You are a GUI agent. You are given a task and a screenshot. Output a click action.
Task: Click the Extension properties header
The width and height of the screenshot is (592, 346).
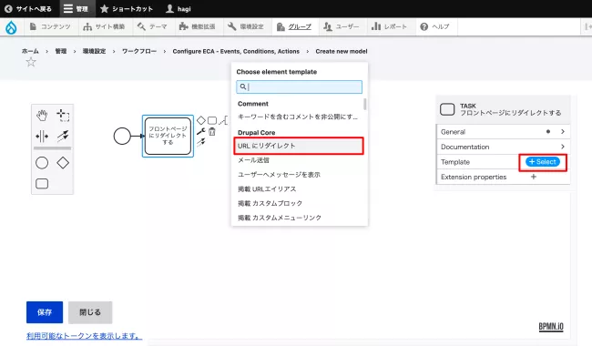tap(474, 177)
